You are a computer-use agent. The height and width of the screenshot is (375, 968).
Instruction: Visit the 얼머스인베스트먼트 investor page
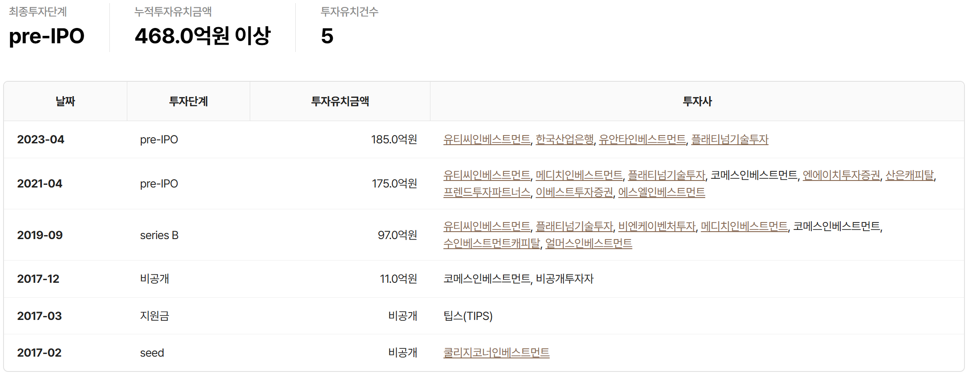[588, 243]
